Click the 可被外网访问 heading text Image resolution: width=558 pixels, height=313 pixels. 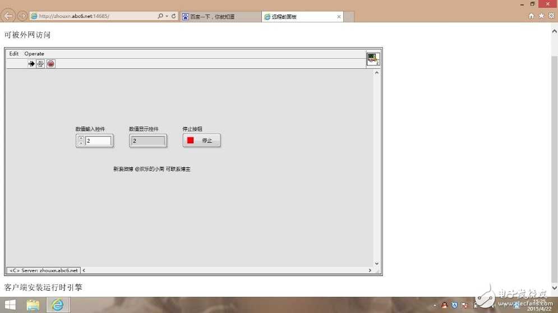(27, 35)
